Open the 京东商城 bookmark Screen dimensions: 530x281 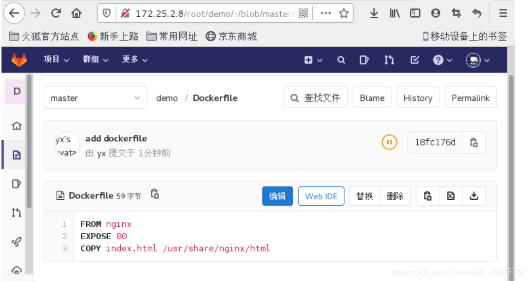coord(231,36)
